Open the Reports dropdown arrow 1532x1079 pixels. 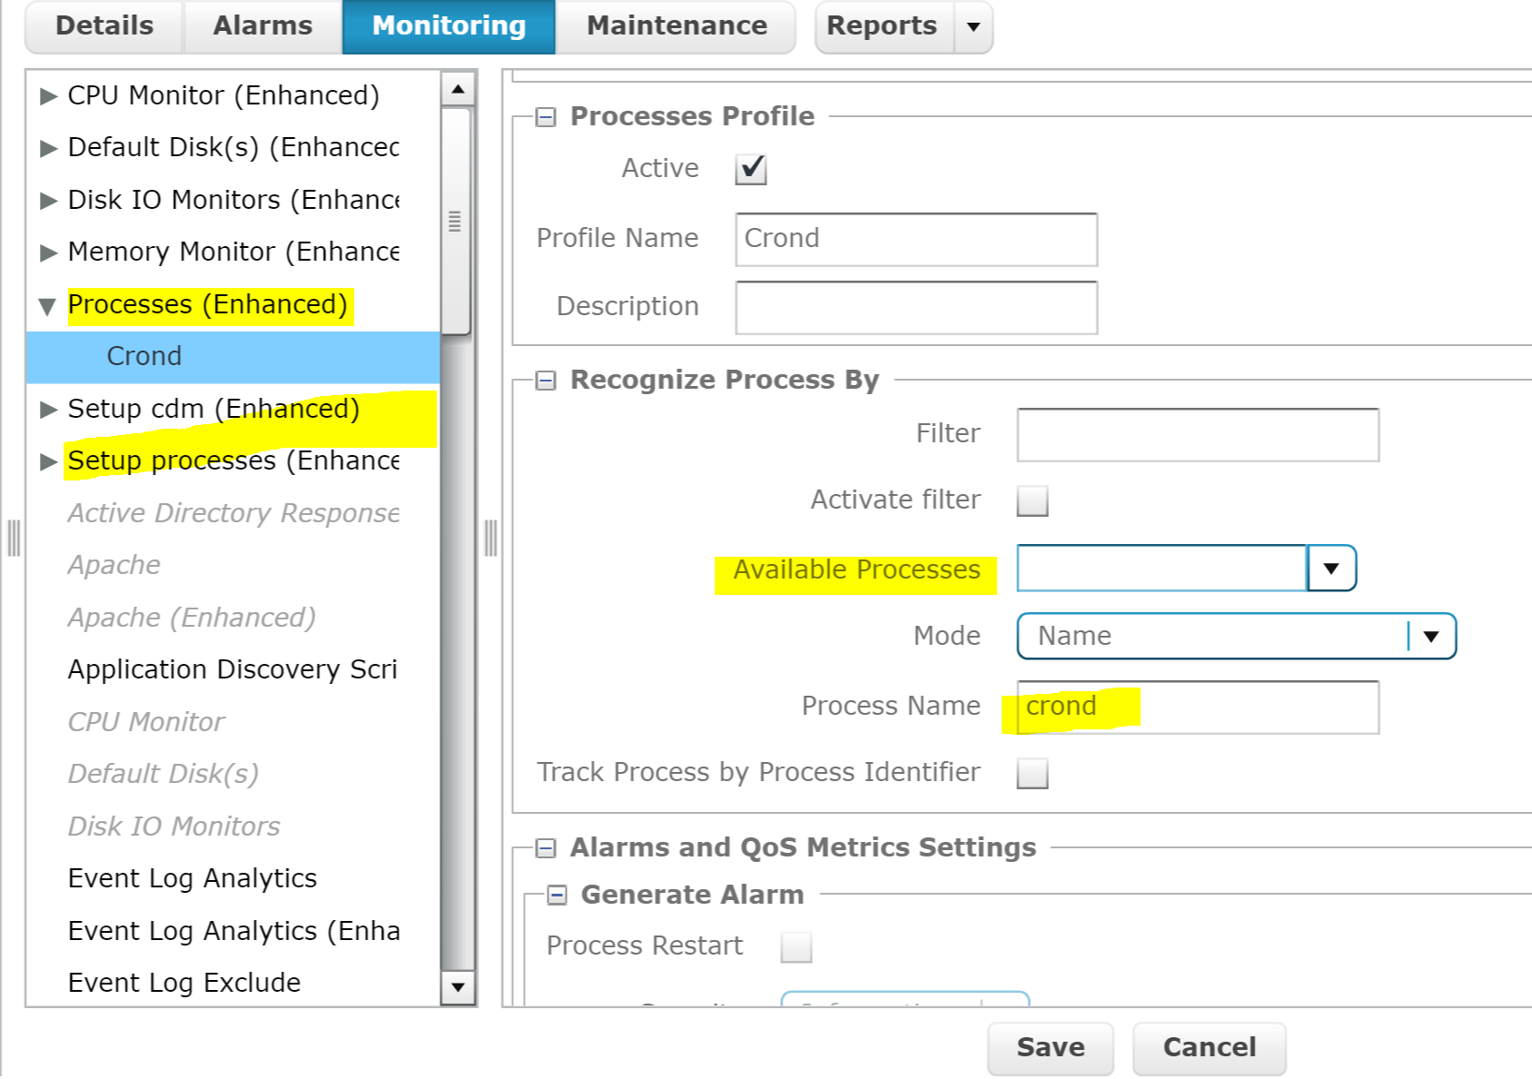(x=971, y=26)
